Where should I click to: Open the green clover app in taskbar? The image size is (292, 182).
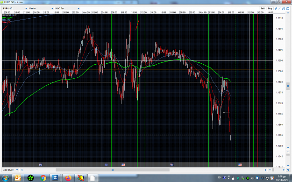(x=30, y=178)
